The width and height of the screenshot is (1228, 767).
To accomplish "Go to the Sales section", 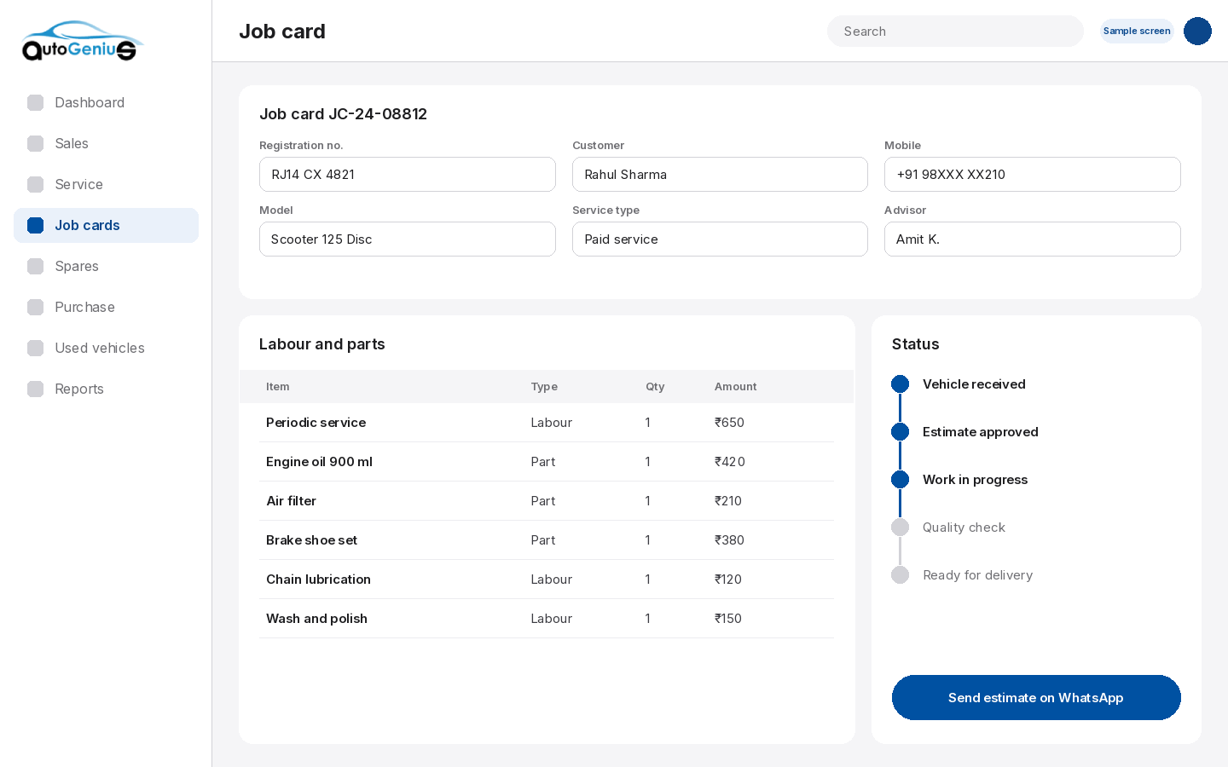I will coord(106,143).
